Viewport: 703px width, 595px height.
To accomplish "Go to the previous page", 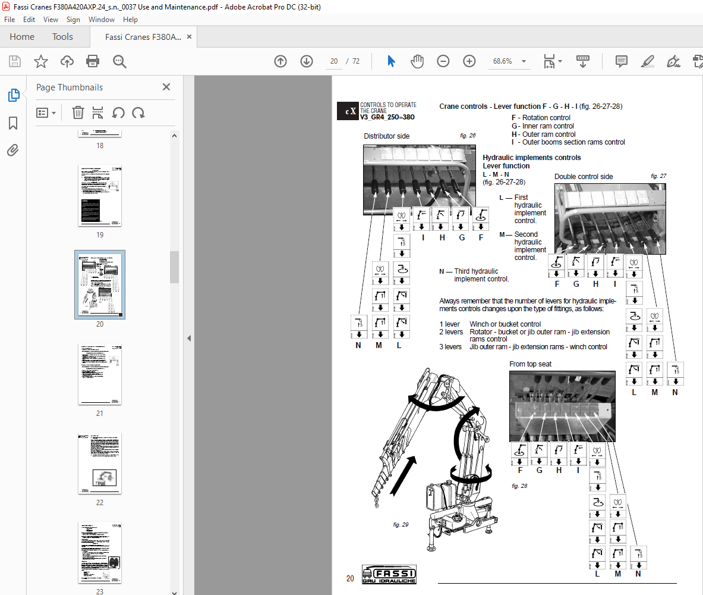I will click(x=280, y=61).
